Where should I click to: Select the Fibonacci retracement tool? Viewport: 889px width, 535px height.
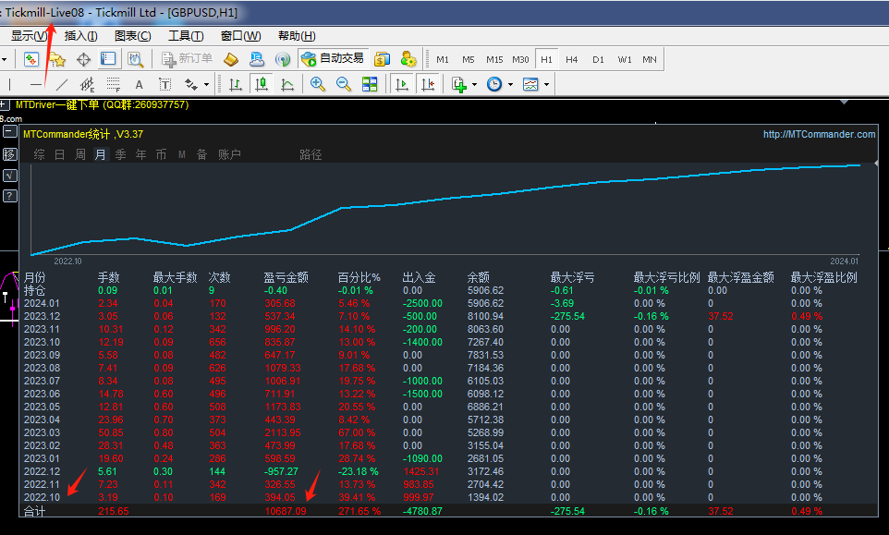pos(113,85)
